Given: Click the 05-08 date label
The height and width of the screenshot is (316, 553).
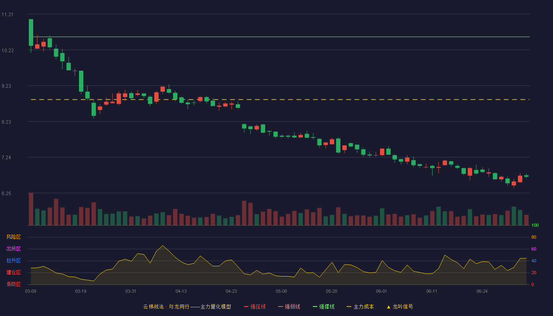Looking at the screenshot, I should point(281,291).
